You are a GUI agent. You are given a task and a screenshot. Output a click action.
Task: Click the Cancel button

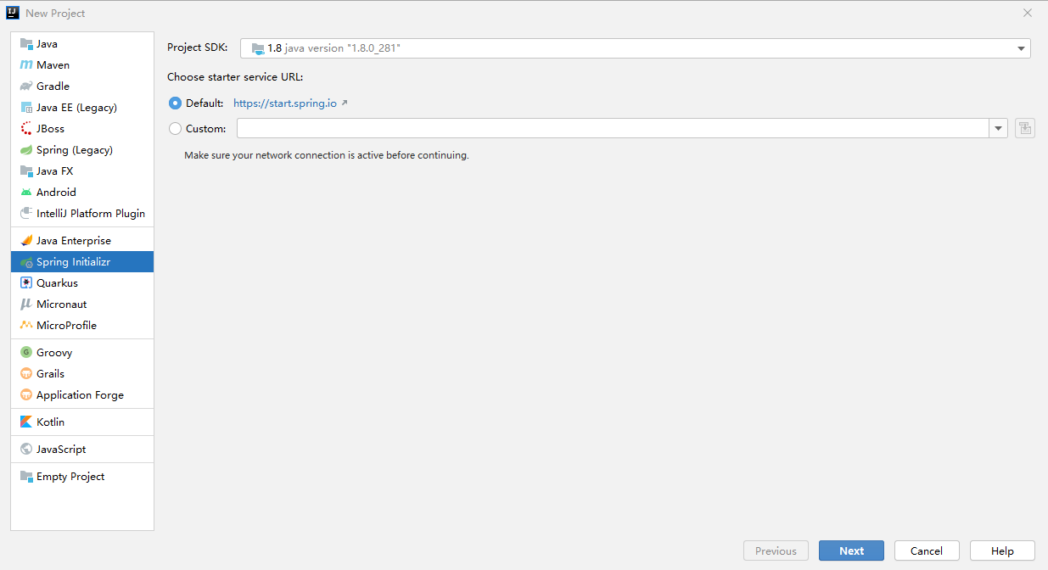[x=927, y=550]
